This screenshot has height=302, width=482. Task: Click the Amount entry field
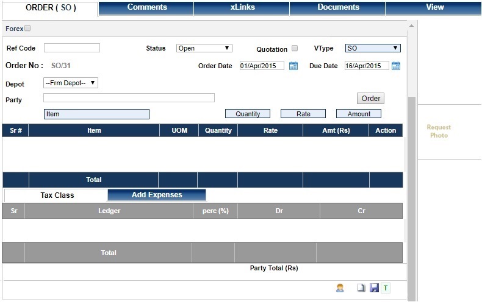[359, 114]
